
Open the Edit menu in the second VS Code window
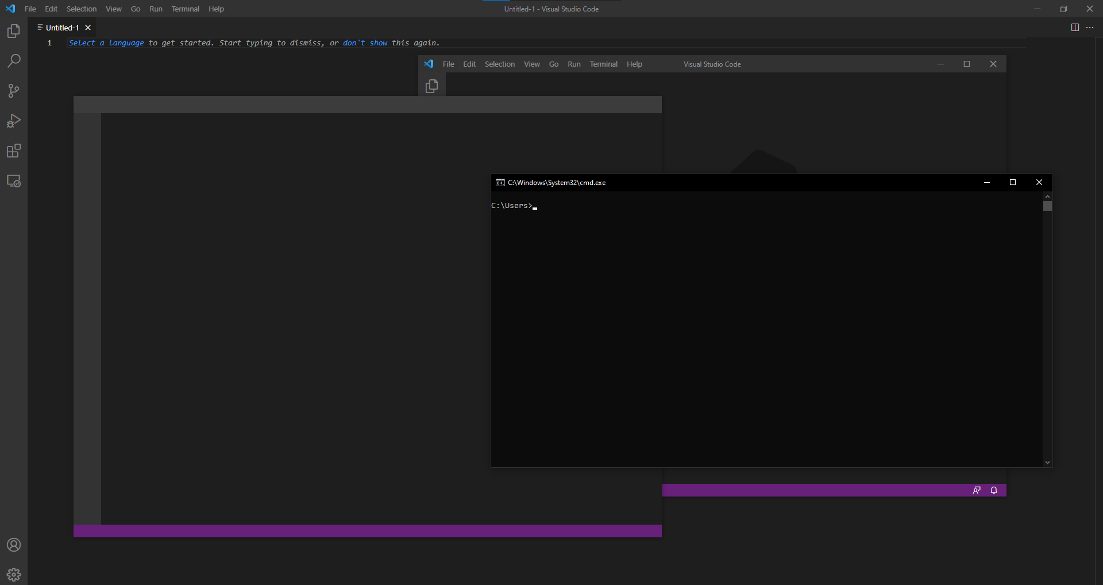[469, 64]
